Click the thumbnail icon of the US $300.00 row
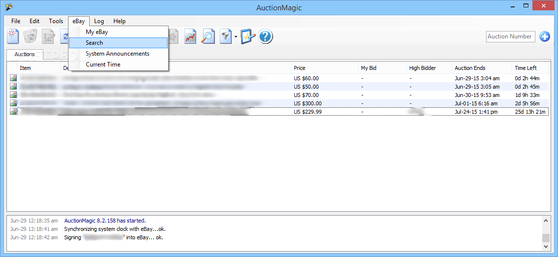558x257 pixels. (13, 103)
